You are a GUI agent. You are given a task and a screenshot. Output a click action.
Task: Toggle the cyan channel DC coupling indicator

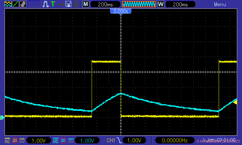(x=56, y=140)
